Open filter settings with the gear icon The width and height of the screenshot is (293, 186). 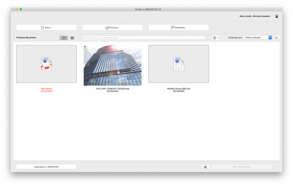214,38
